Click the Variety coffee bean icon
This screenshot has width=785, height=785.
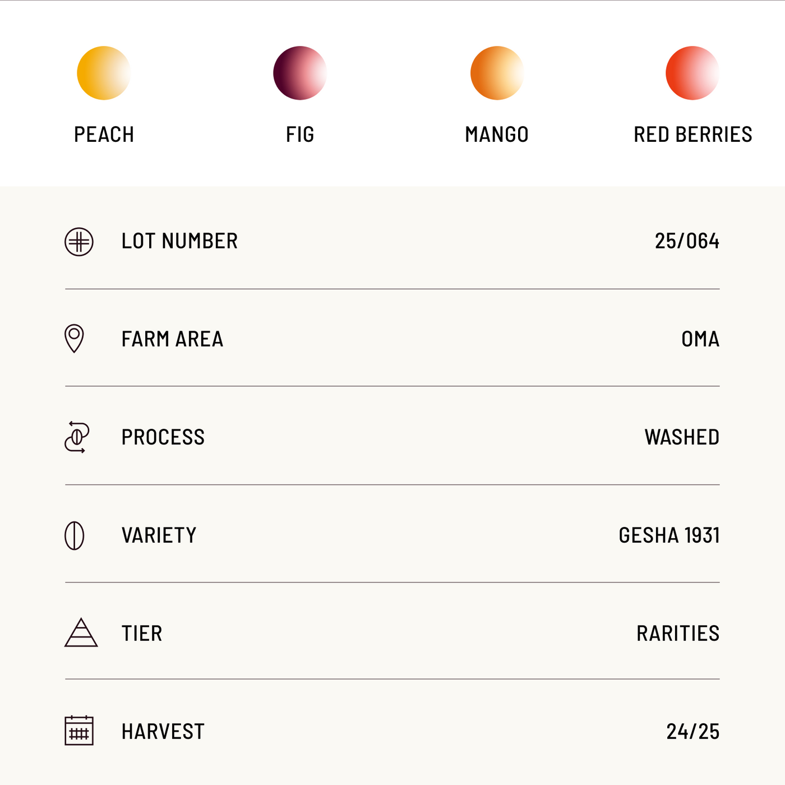coord(75,535)
